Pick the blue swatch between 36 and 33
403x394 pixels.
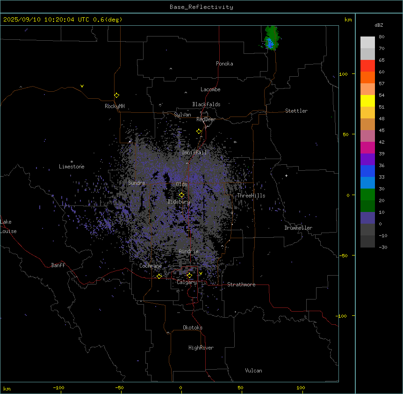pos(367,171)
